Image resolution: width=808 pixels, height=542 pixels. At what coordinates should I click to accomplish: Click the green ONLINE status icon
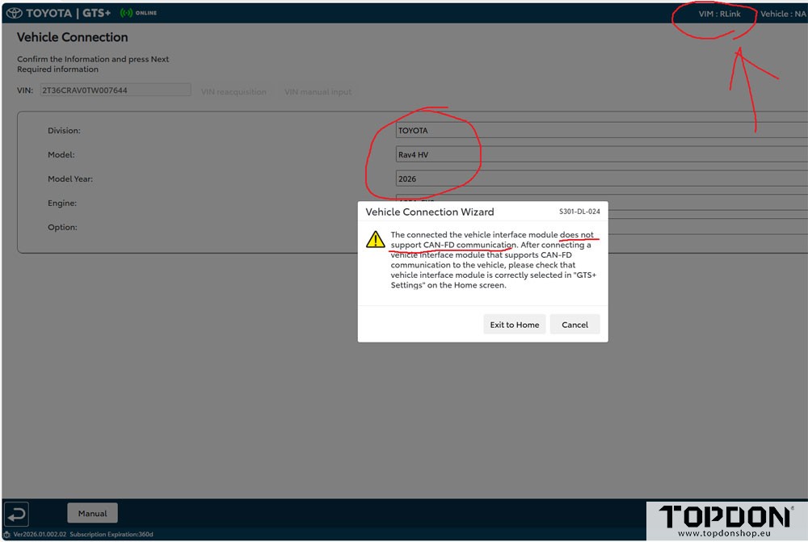[x=126, y=13]
